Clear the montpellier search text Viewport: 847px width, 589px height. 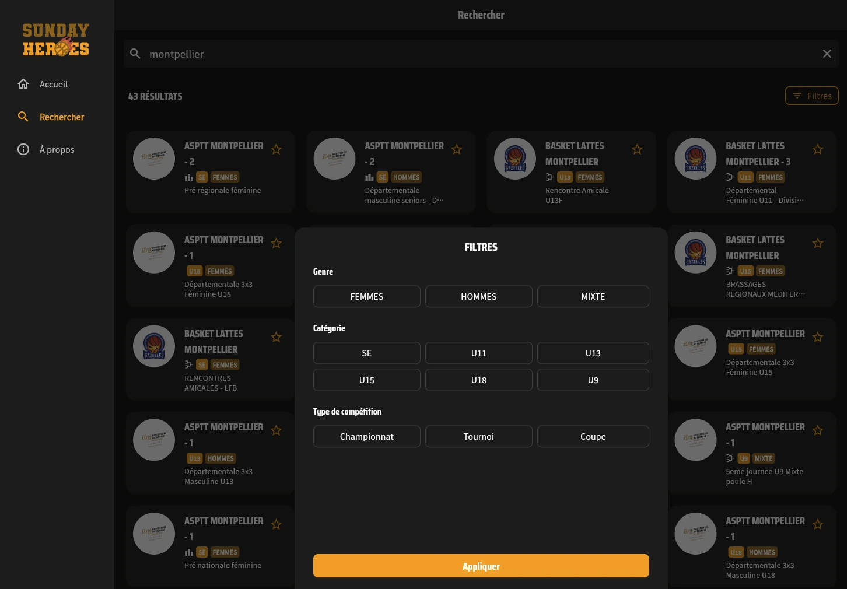click(827, 54)
